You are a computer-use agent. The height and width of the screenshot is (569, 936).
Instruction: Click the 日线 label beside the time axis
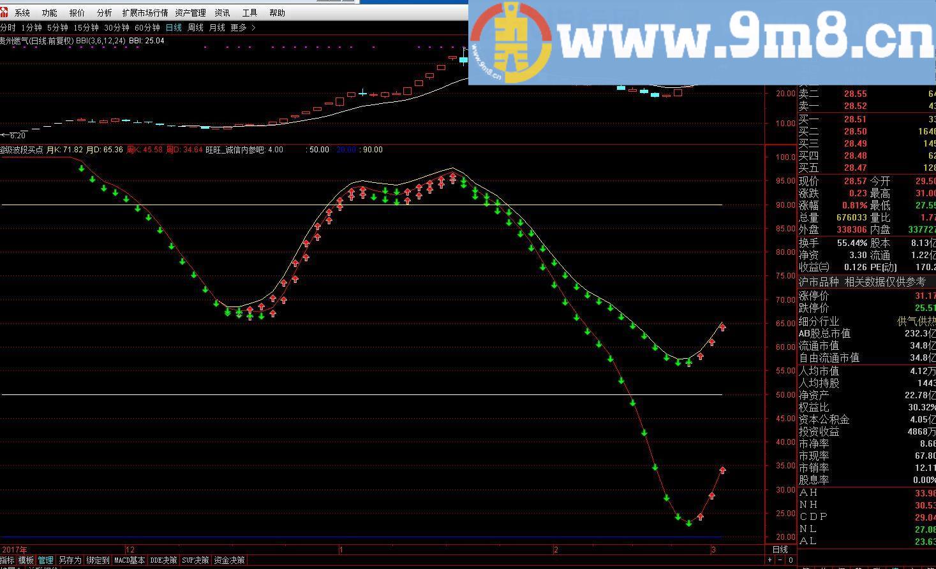click(x=780, y=549)
